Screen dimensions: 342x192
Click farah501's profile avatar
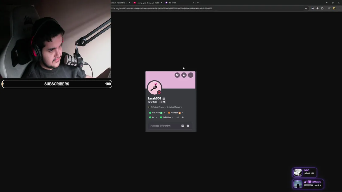(154, 87)
